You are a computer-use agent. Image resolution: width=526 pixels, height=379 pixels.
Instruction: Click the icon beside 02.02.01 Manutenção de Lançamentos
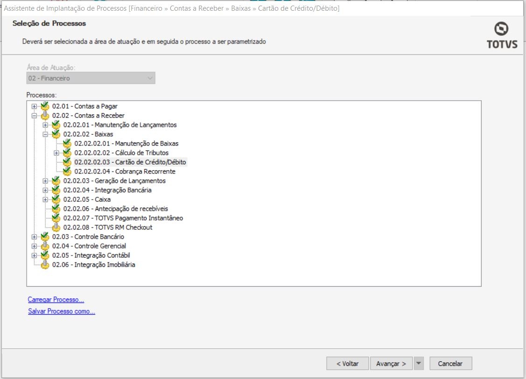coord(56,125)
